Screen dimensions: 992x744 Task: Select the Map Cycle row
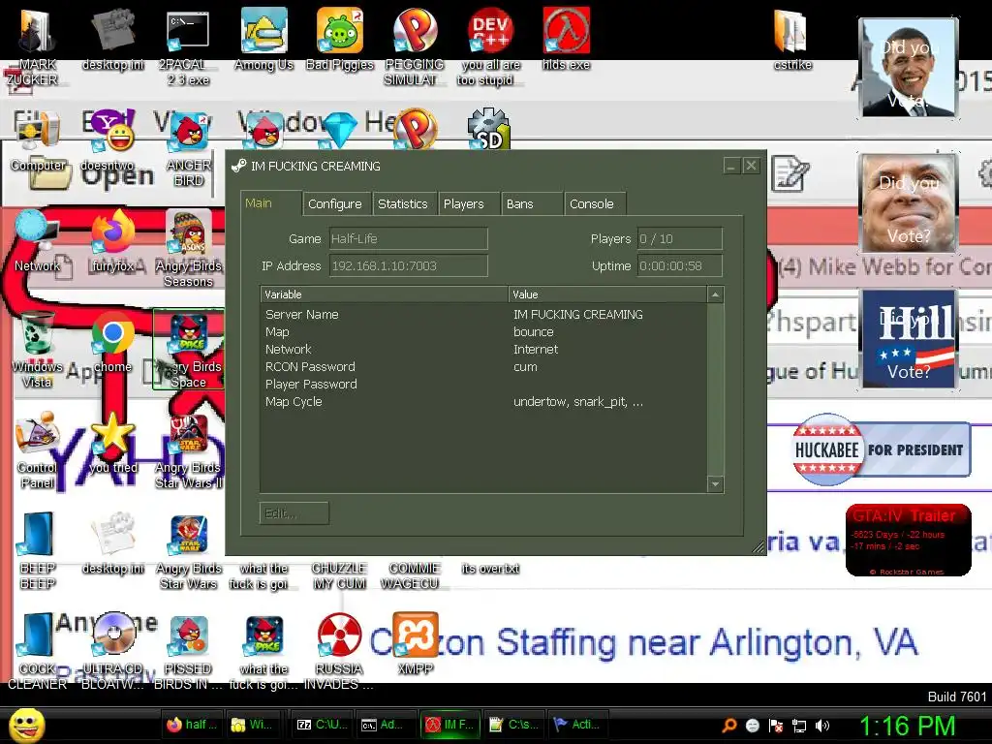coord(484,402)
